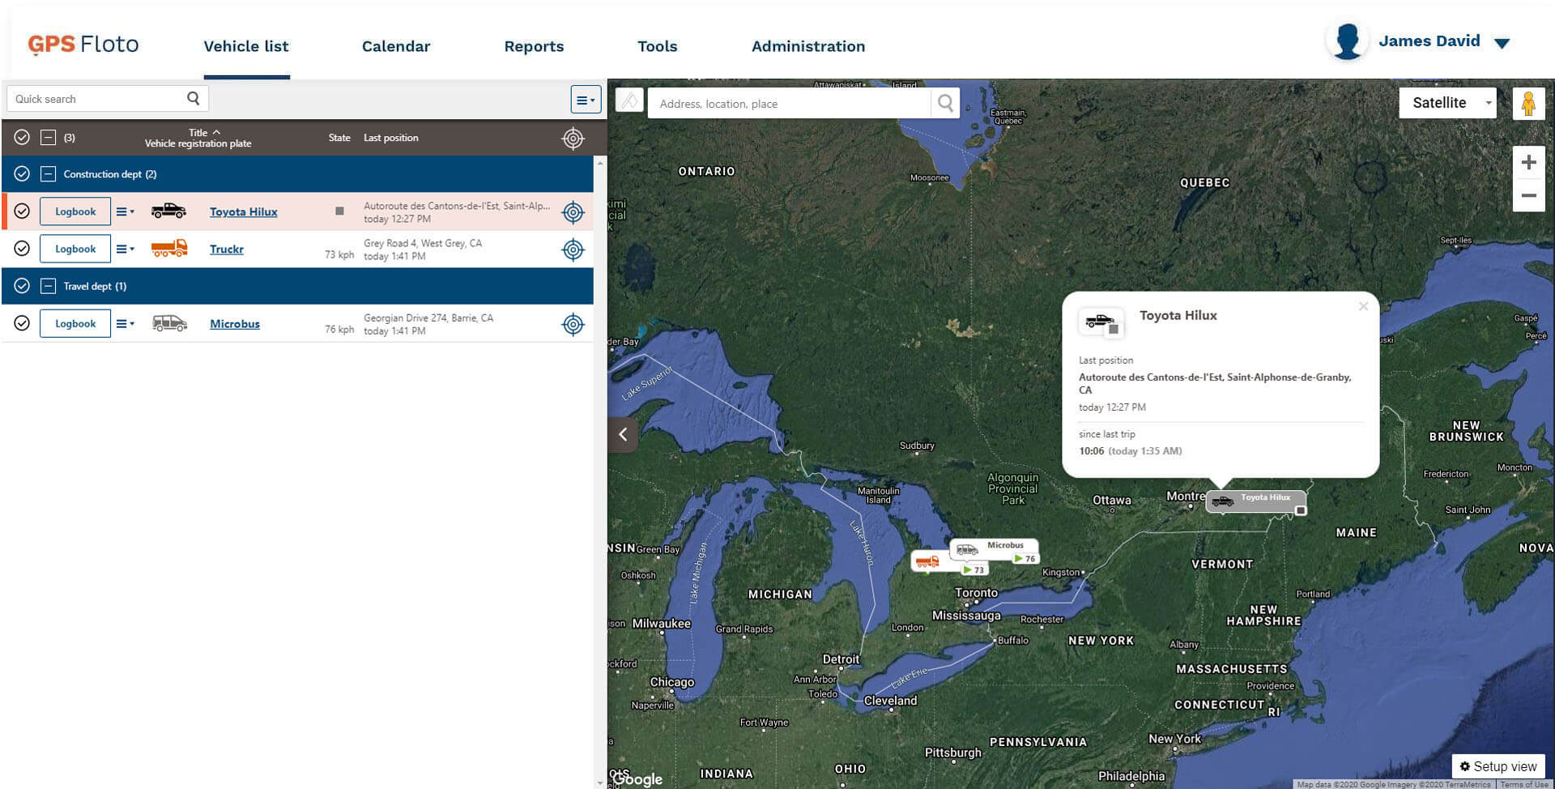Close the Toyota Hilux info popup
Image resolution: width=1555 pixels, height=789 pixels.
pyautogui.click(x=1363, y=306)
